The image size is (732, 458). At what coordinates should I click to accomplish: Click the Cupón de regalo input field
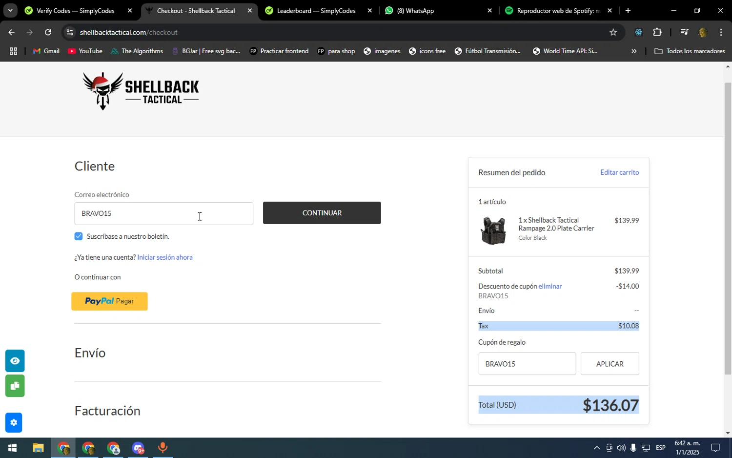[x=527, y=364]
